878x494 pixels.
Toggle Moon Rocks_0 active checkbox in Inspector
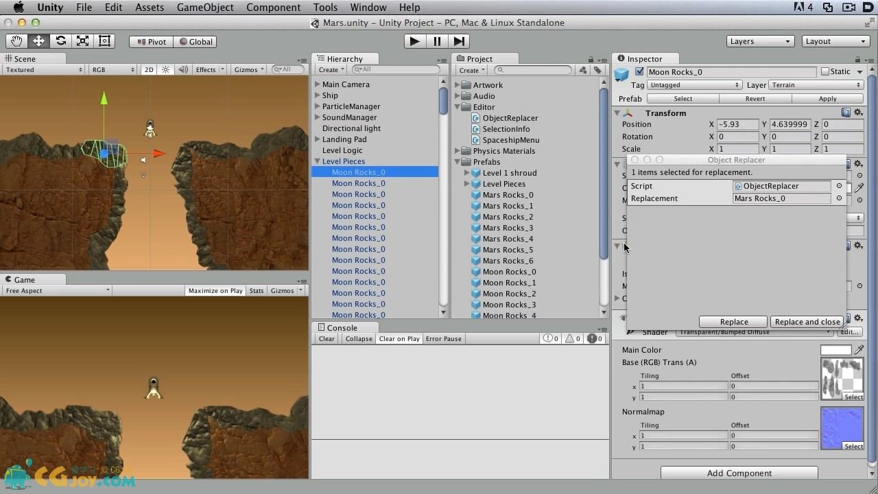click(639, 71)
